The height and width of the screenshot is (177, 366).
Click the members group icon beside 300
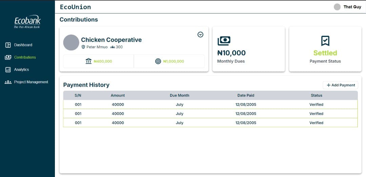coord(113,47)
